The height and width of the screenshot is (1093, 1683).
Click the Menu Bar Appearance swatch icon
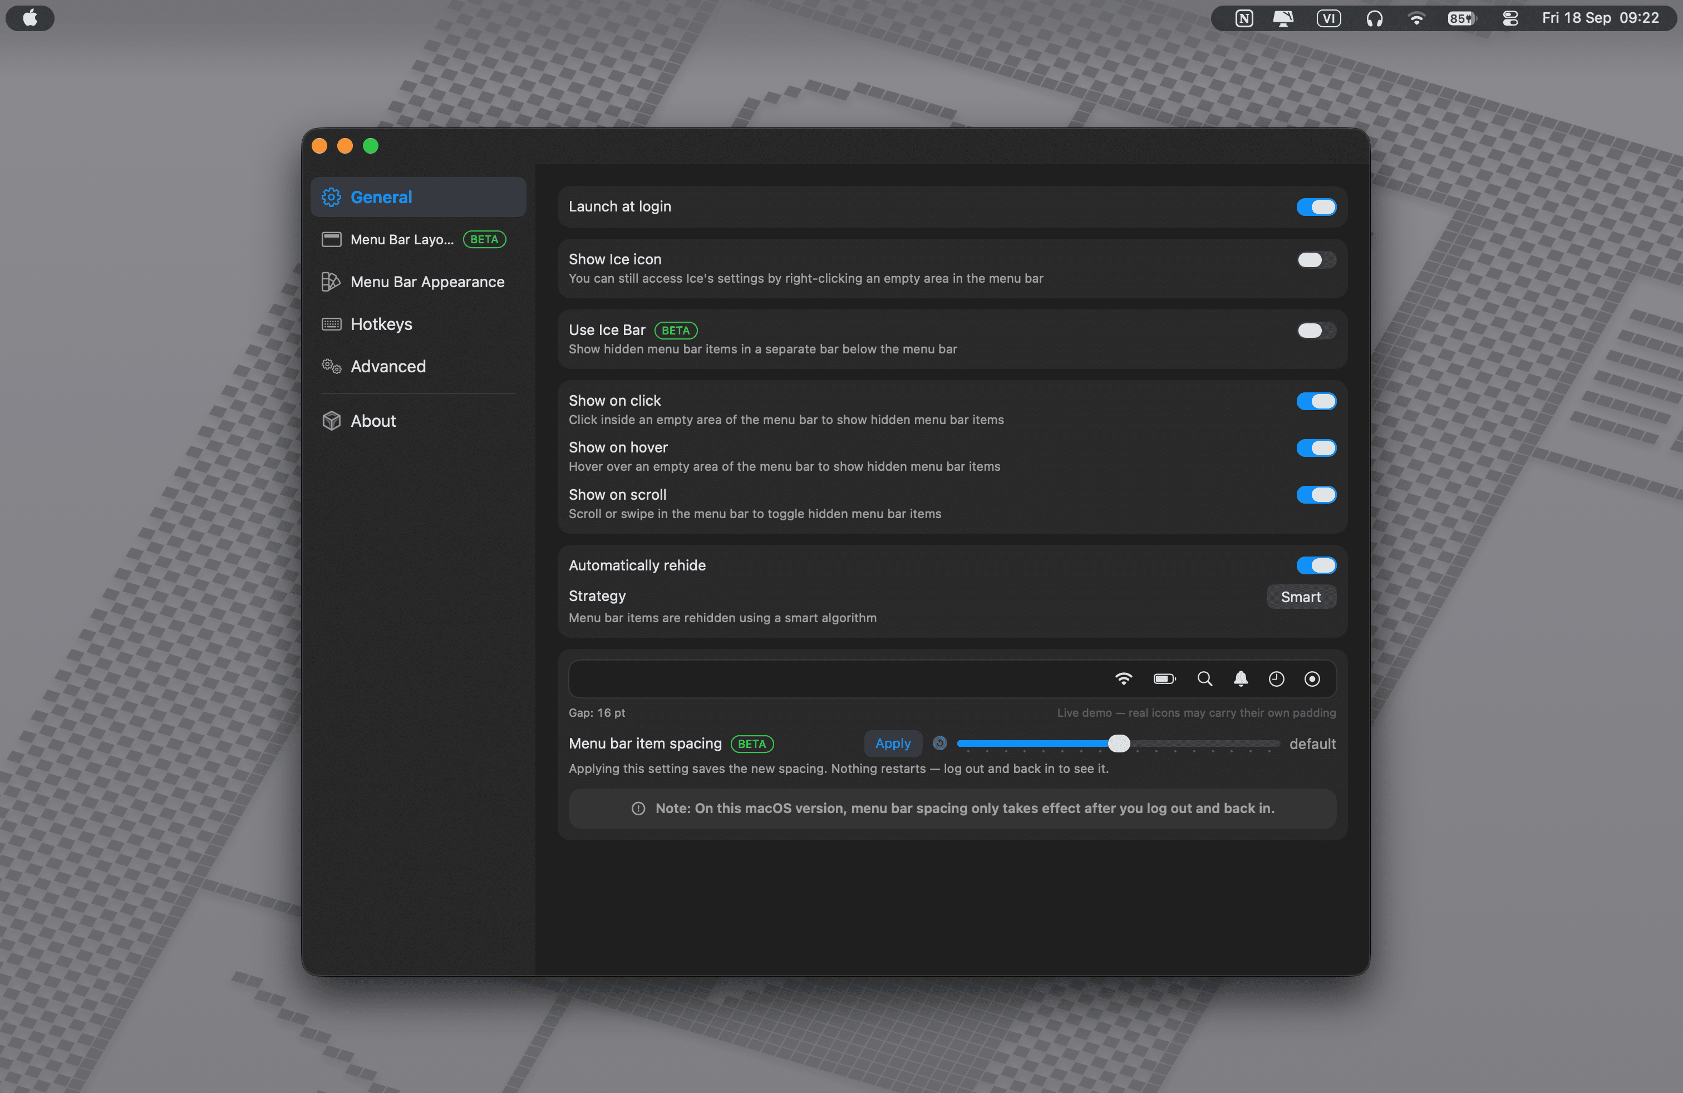coord(331,282)
